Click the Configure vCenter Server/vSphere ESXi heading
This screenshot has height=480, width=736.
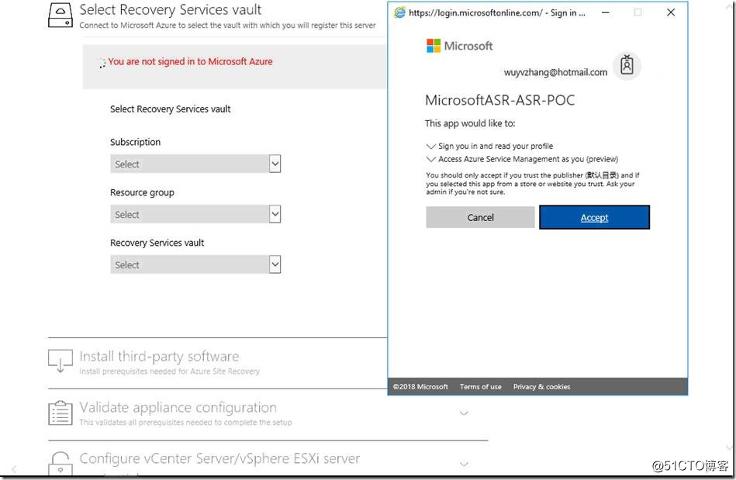[219, 458]
